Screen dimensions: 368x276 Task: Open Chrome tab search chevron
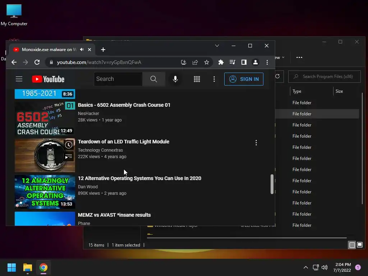tap(217, 46)
